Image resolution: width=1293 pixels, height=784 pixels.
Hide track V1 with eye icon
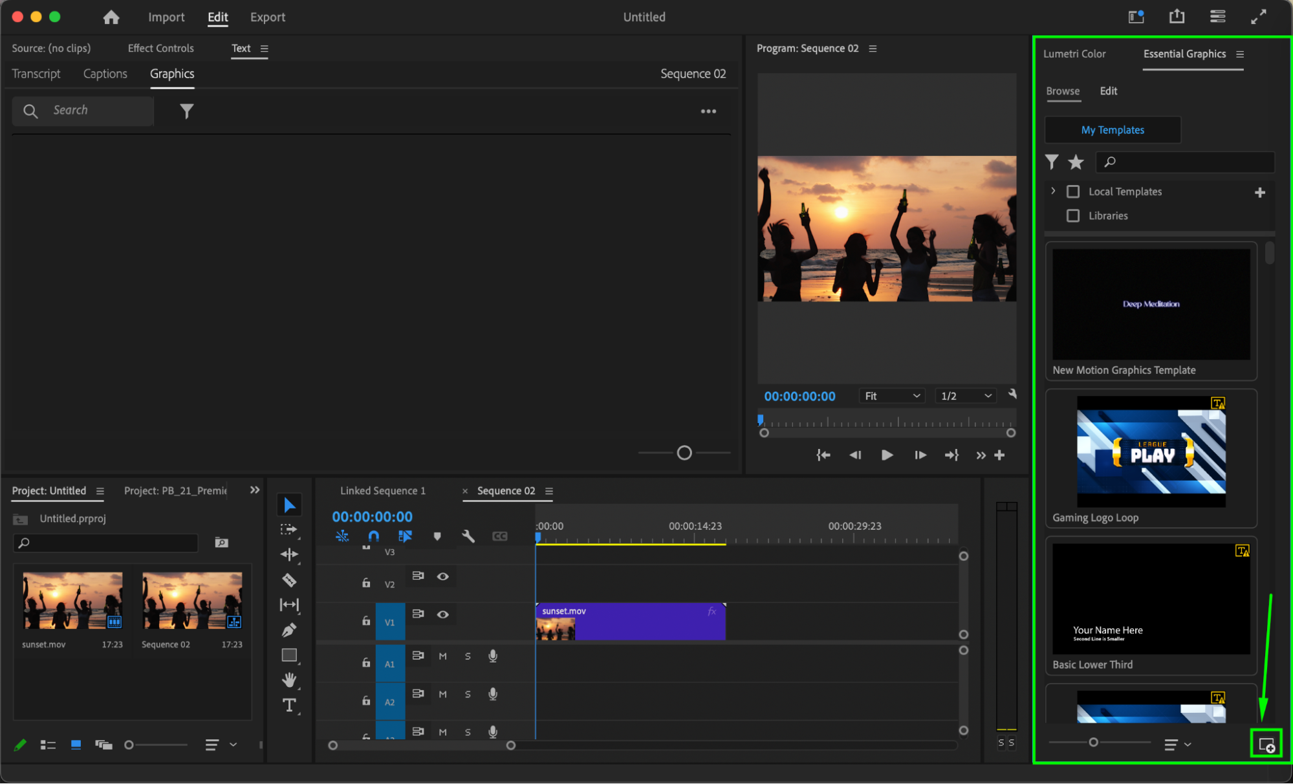443,615
